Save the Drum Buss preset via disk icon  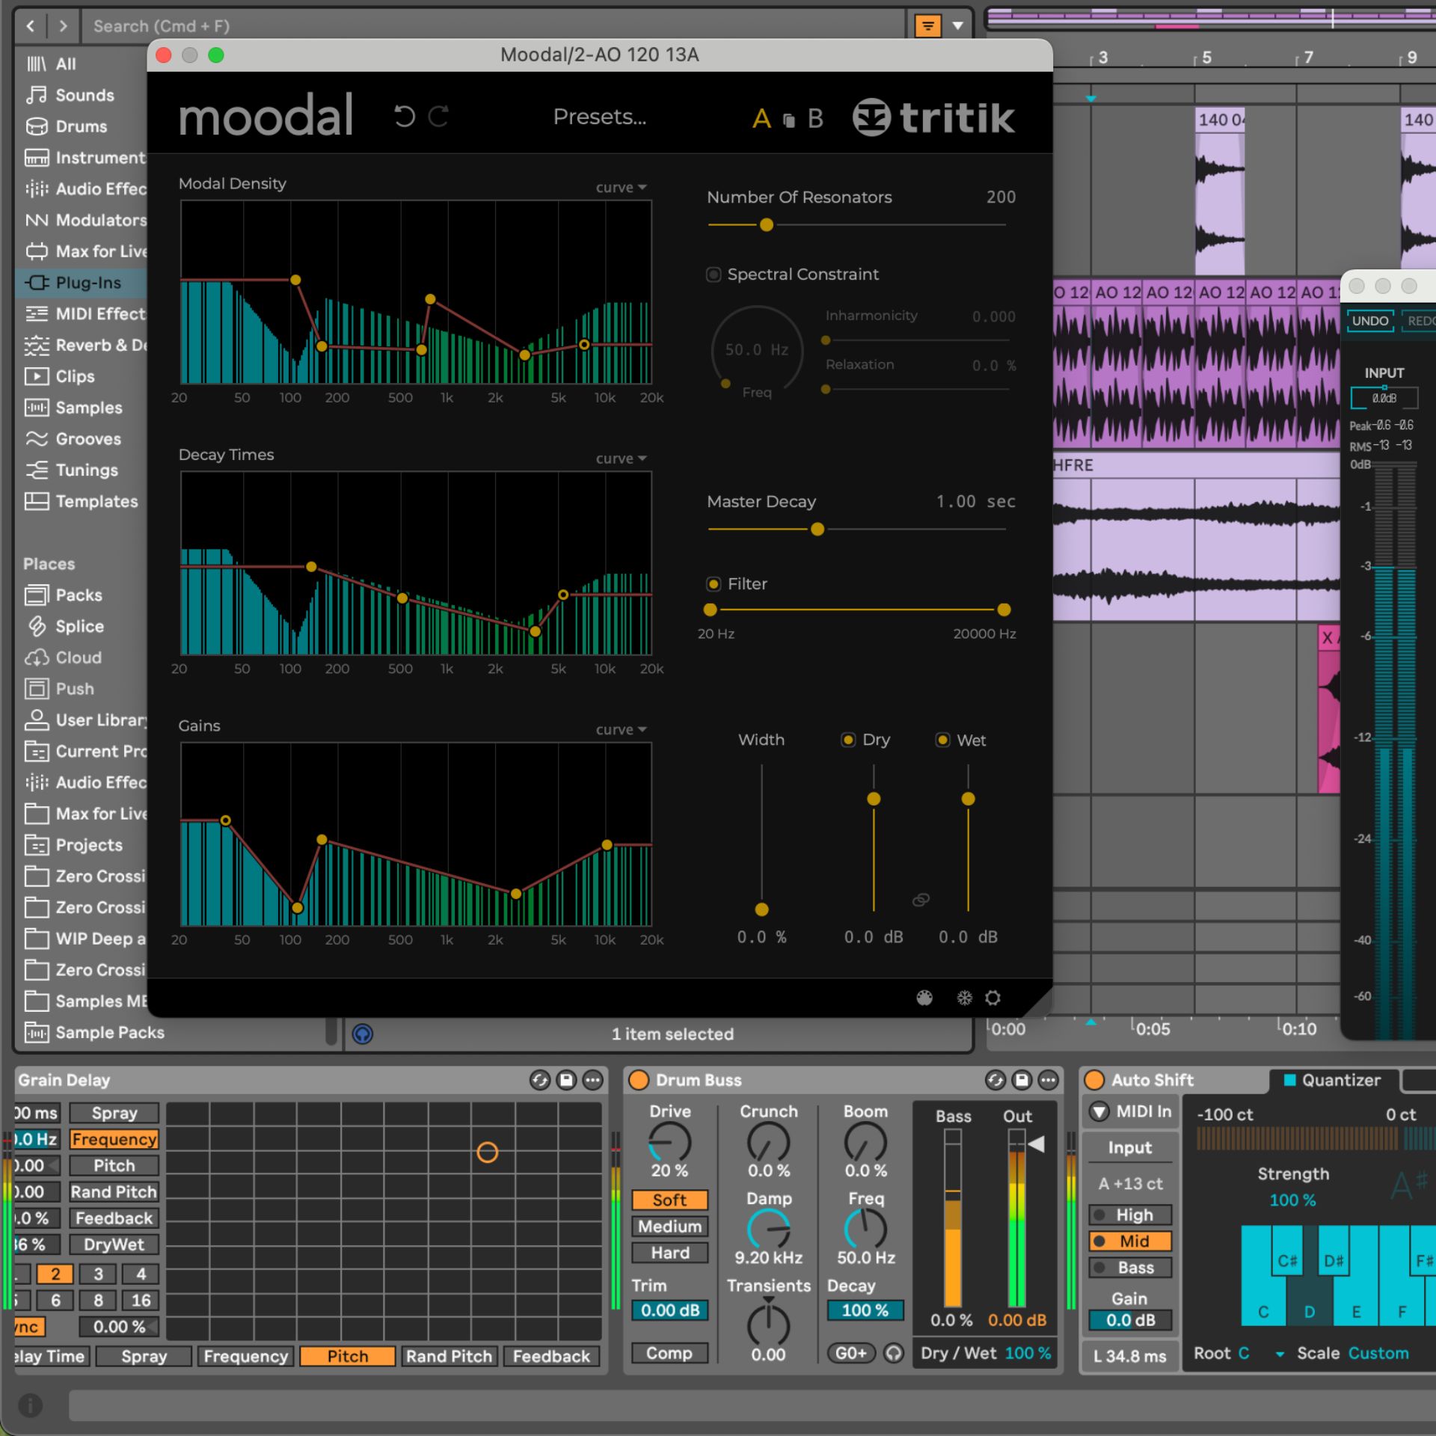[1022, 1080]
